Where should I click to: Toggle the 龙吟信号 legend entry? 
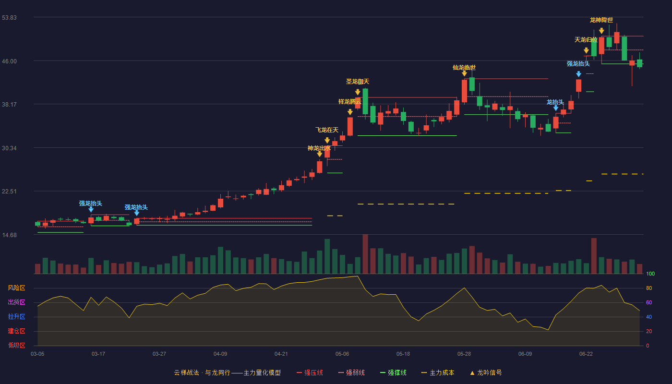point(486,372)
